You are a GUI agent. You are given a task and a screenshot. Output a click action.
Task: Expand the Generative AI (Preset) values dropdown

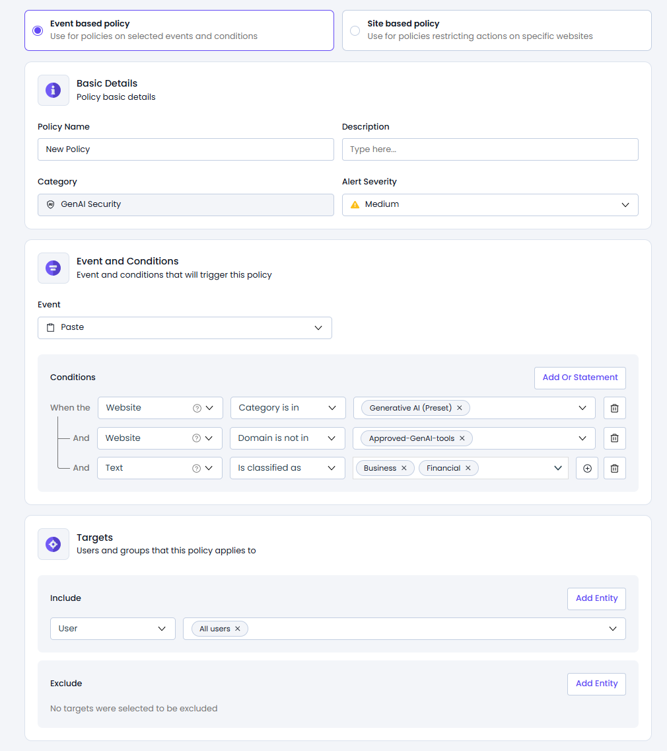582,408
